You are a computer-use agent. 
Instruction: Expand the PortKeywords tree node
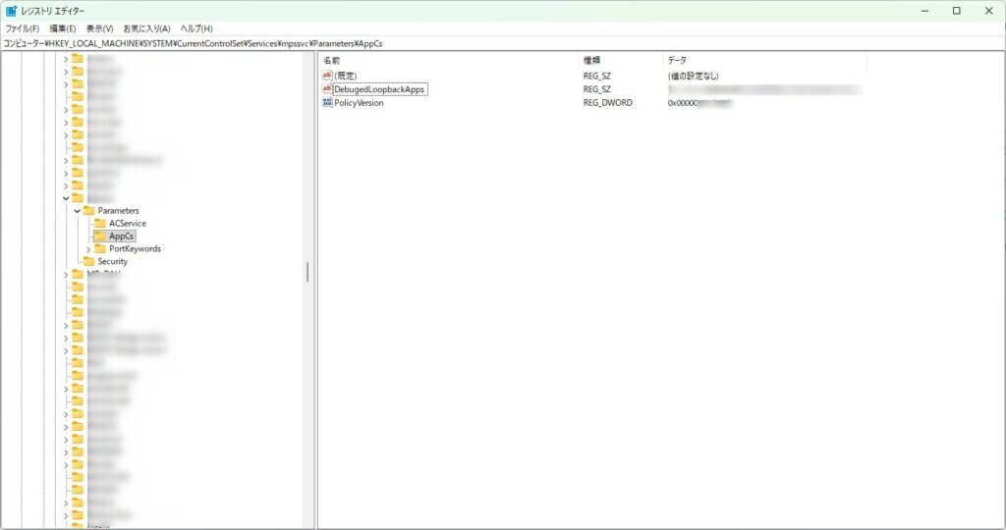[87, 249]
